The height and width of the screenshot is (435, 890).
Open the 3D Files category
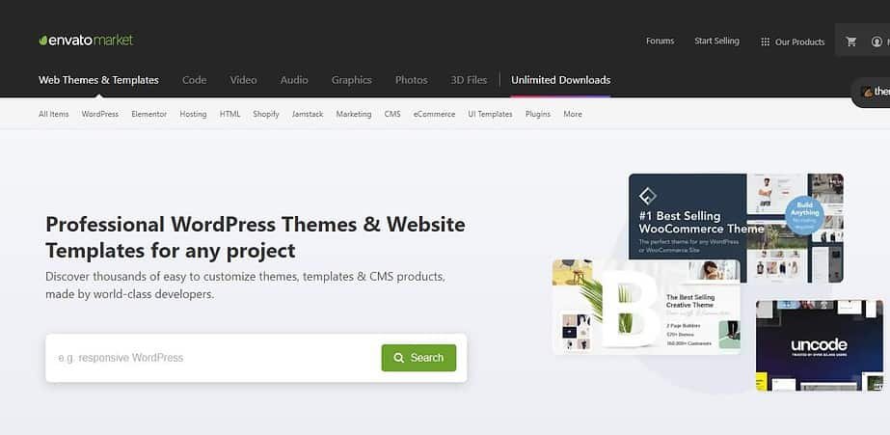click(469, 80)
